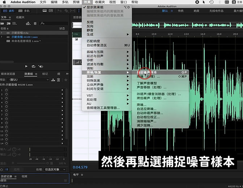The width and height of the screenshot is (243, 188).
Task: Toggle 显示效果组 checkmark menu item
Action: [107, 7]
